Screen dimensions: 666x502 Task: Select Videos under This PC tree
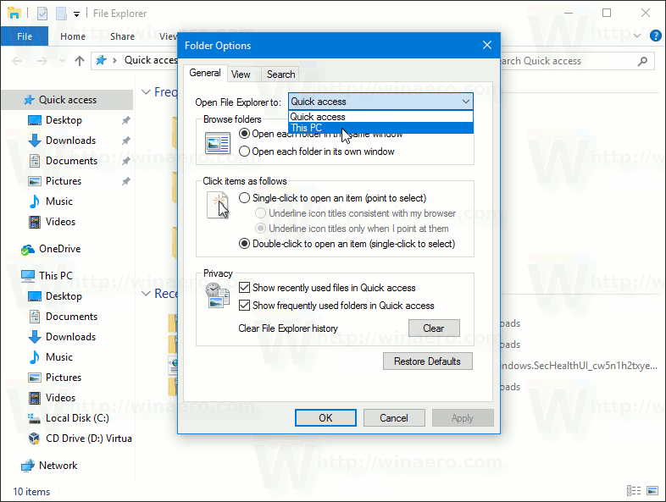coord(60,398)
